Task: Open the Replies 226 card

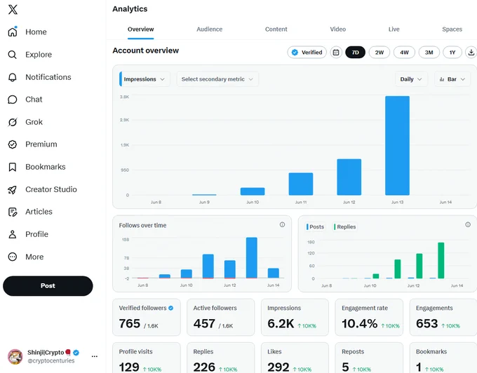Action: [x=220, y=358]
